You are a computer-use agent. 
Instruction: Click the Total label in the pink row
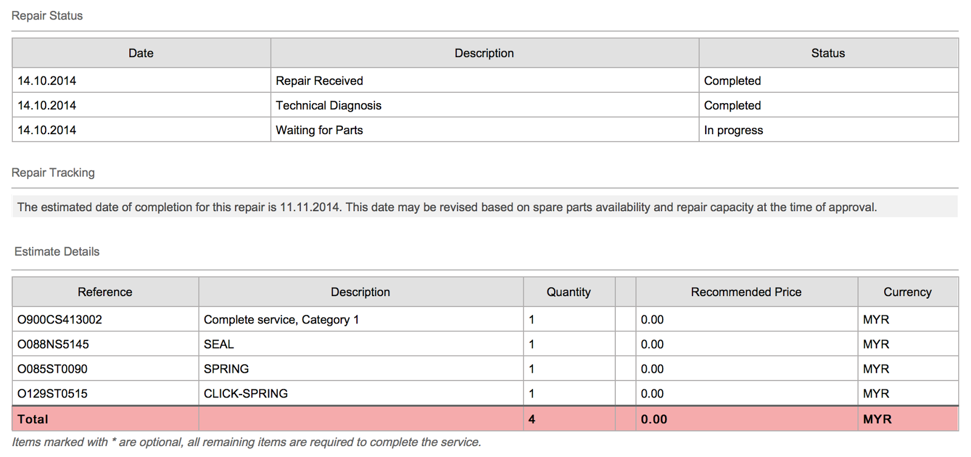[33, 419]
